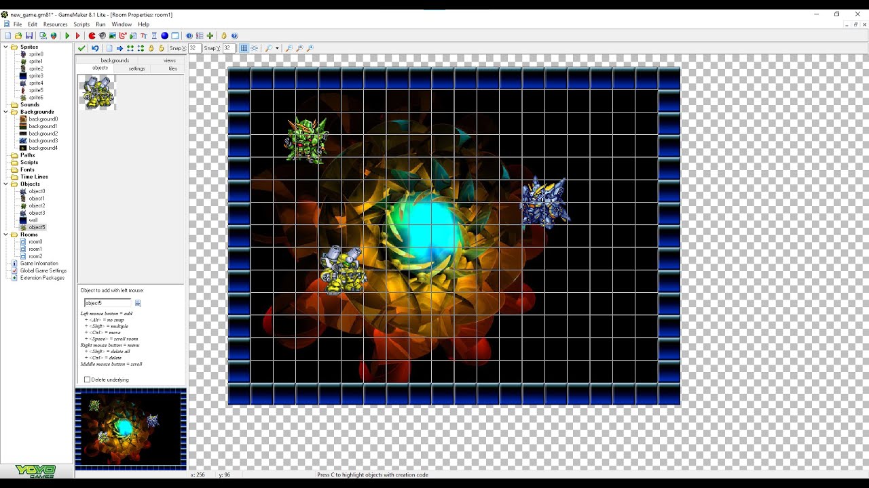
Task: Create a timeline with hourglass icon
Action: click(x=154, y=36)
